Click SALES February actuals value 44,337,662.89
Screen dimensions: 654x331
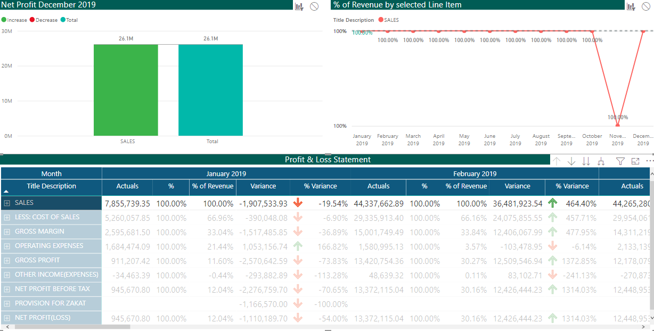(379, 203)
